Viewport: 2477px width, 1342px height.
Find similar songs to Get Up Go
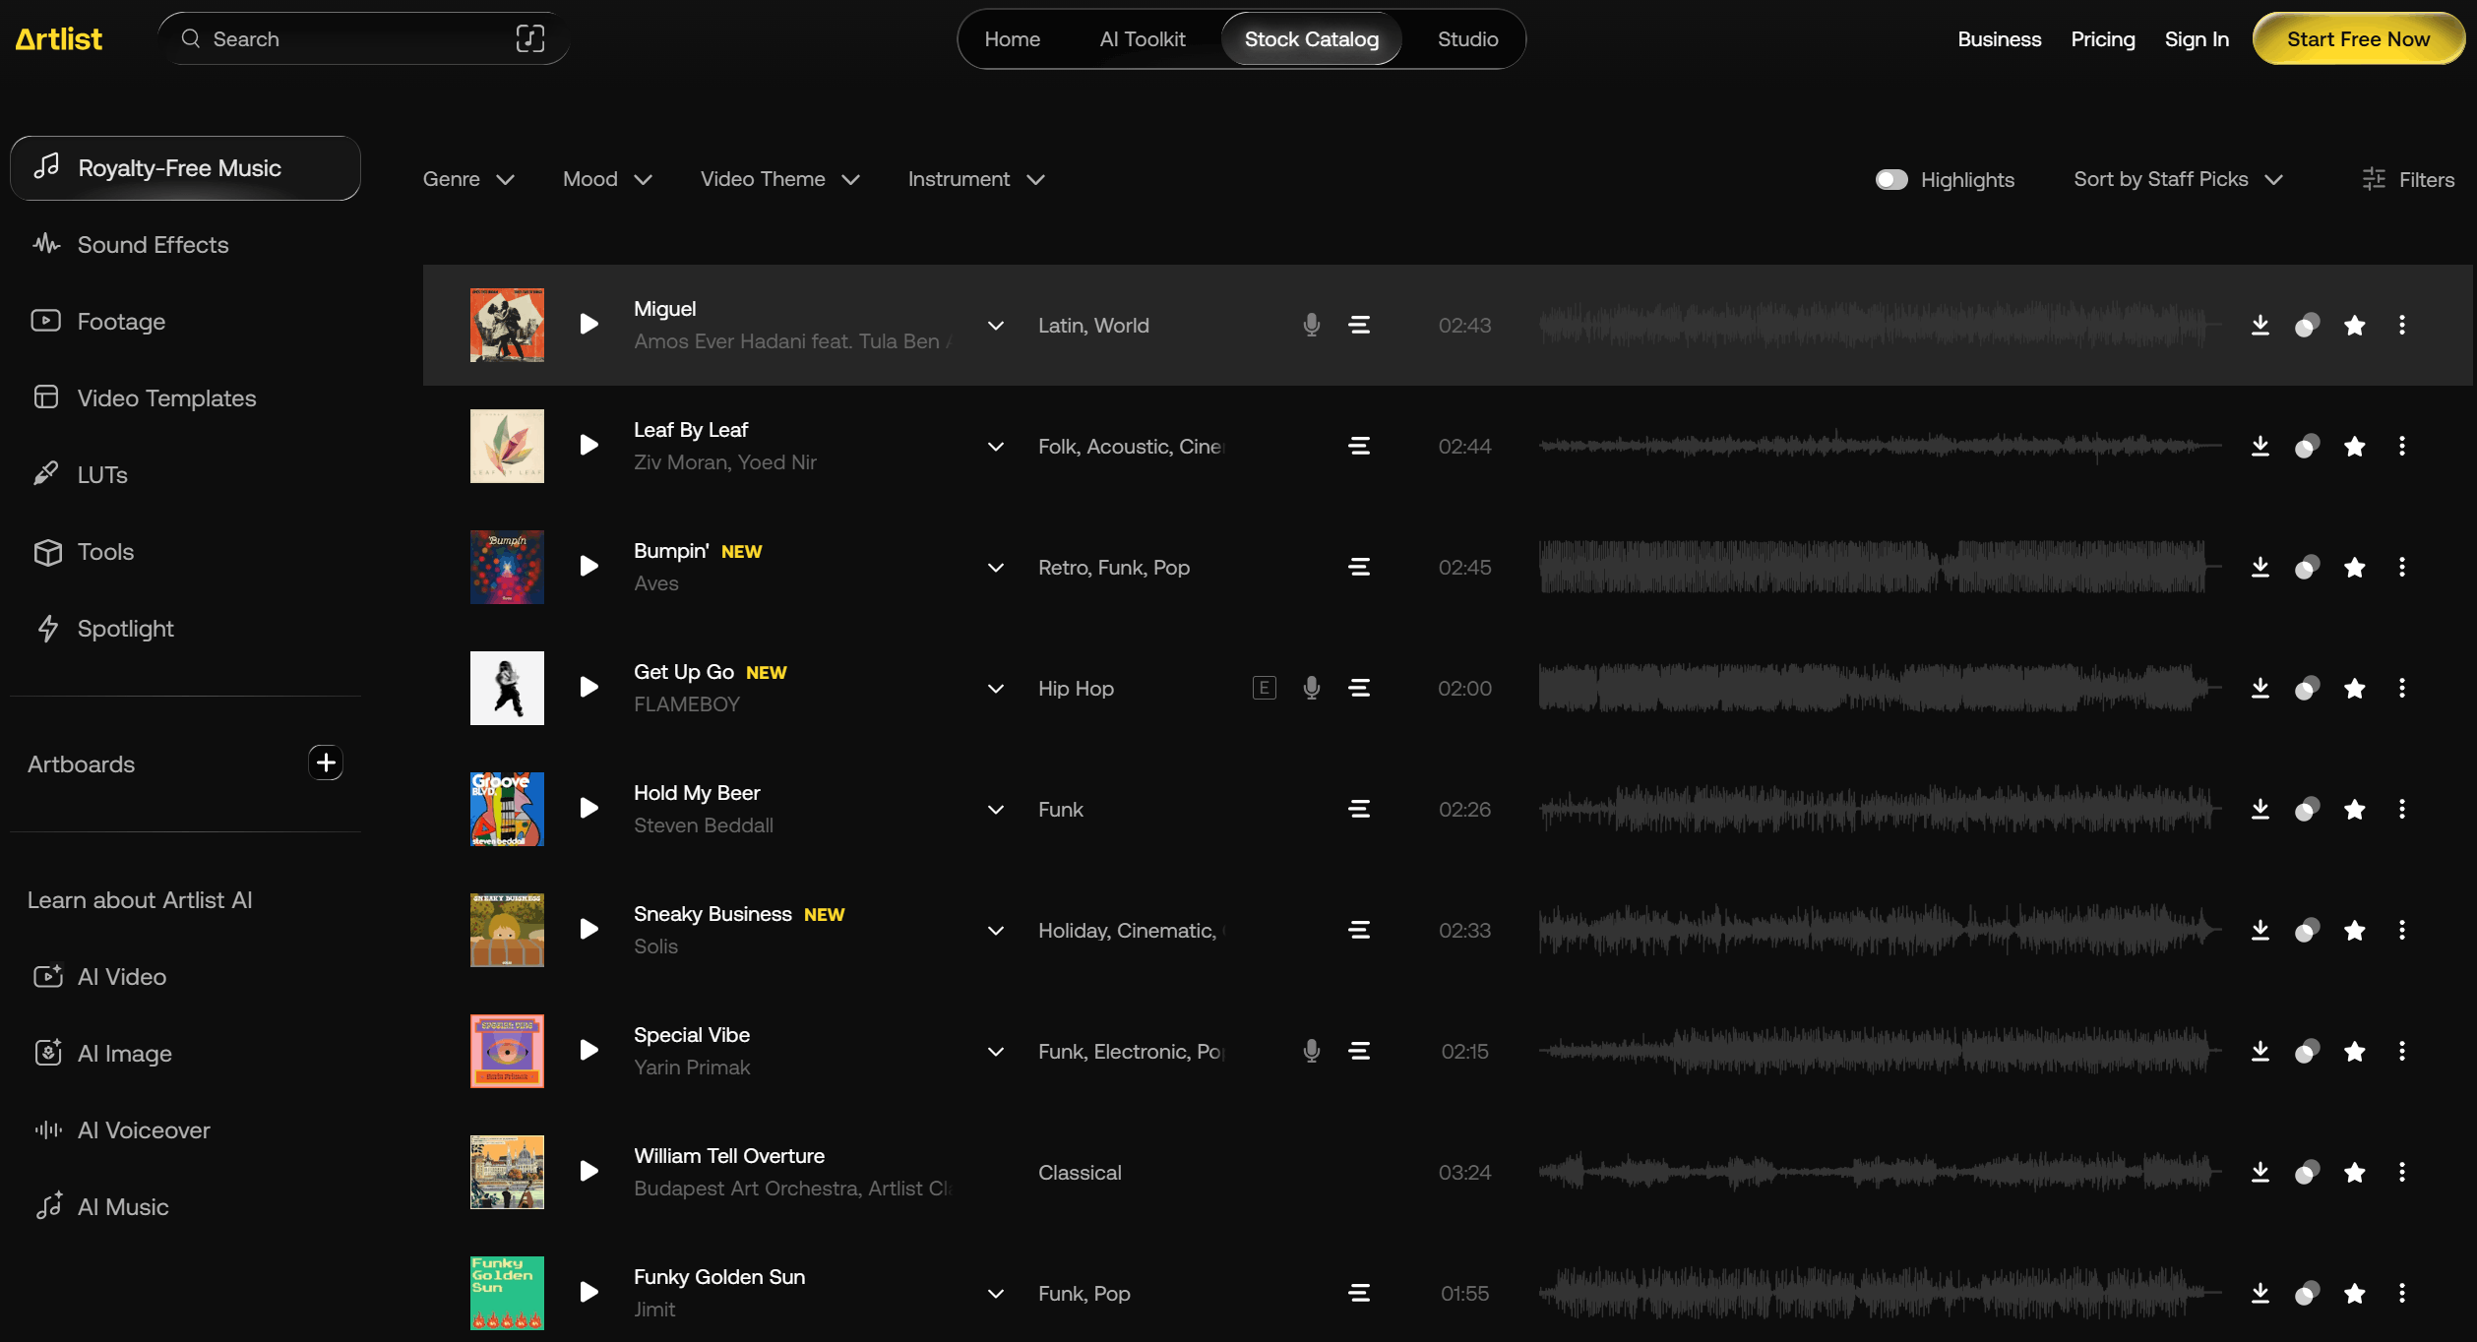[x=2307, y=688]
